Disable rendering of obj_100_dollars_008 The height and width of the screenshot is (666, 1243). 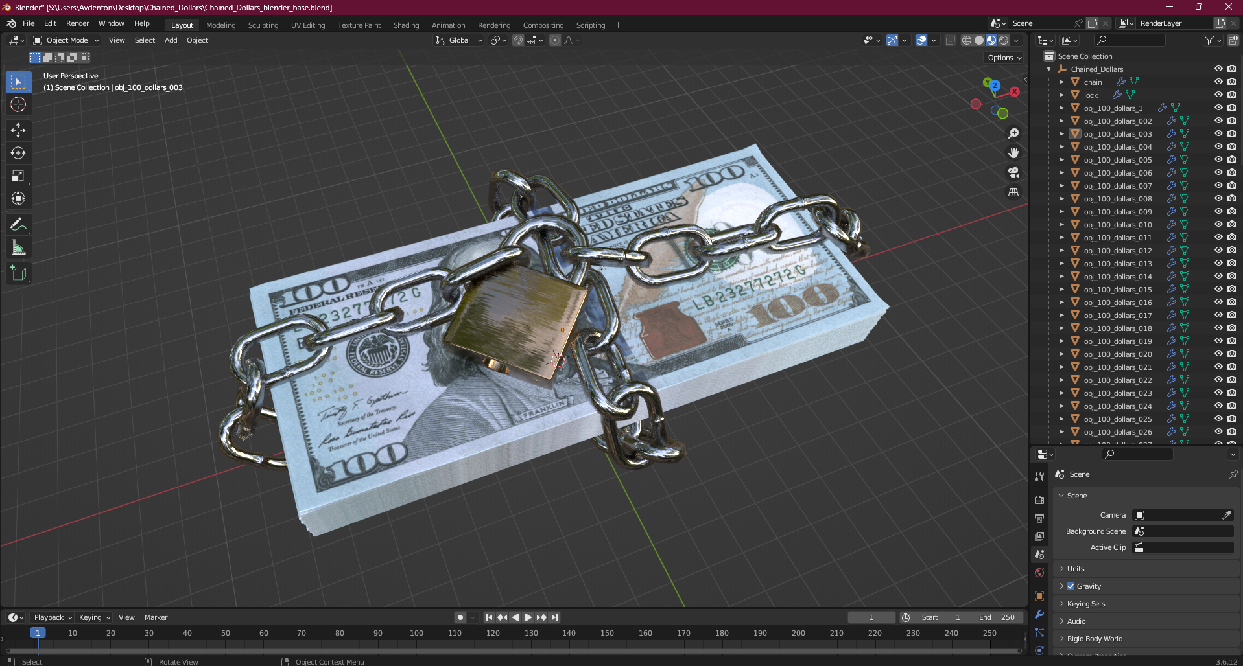[1231, 198]
